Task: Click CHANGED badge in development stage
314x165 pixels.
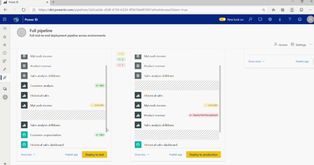Action: click(x=97, y=105)
